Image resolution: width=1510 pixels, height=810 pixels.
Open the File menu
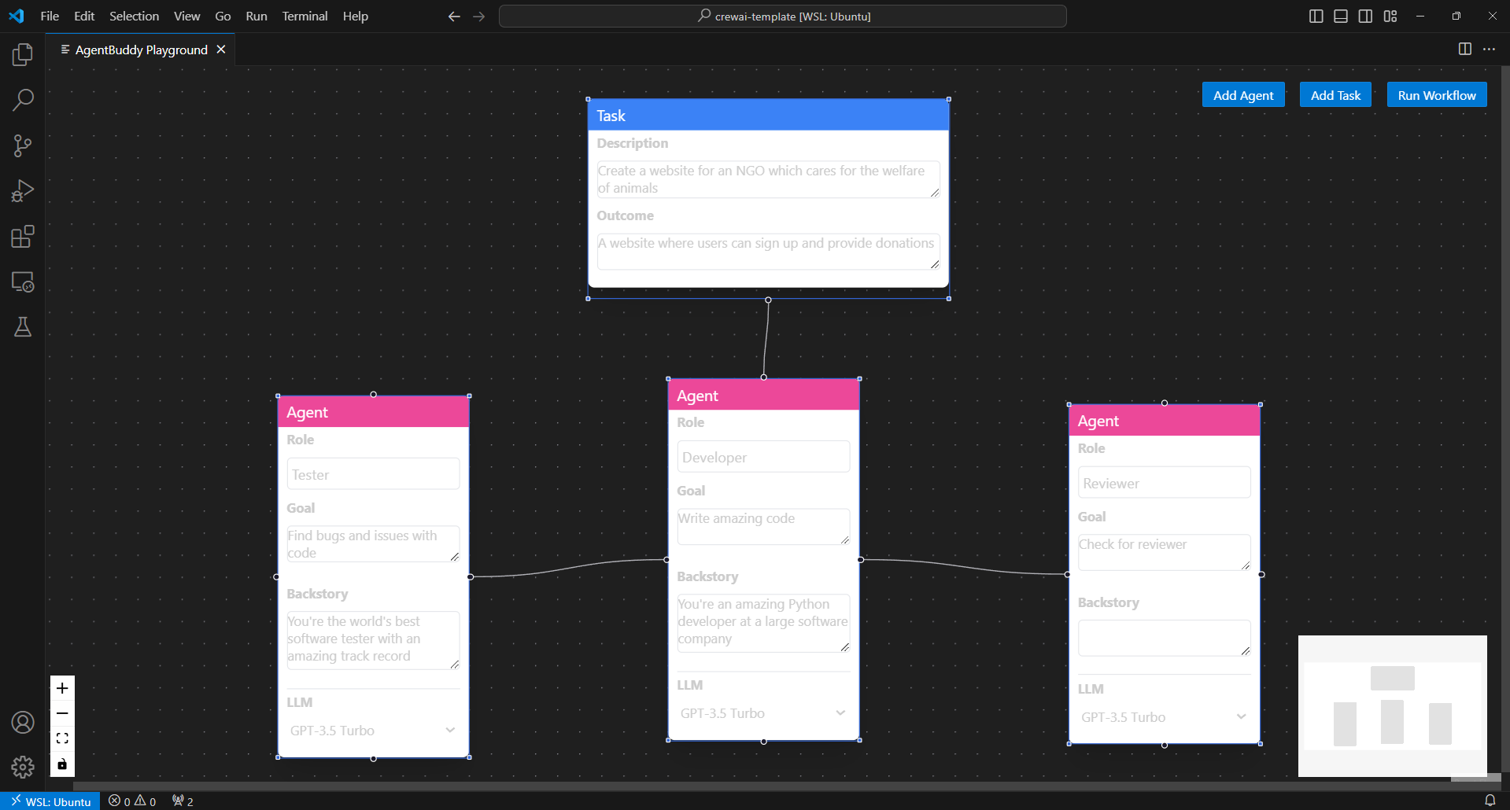pyautogui.click(x=50, y=16)
